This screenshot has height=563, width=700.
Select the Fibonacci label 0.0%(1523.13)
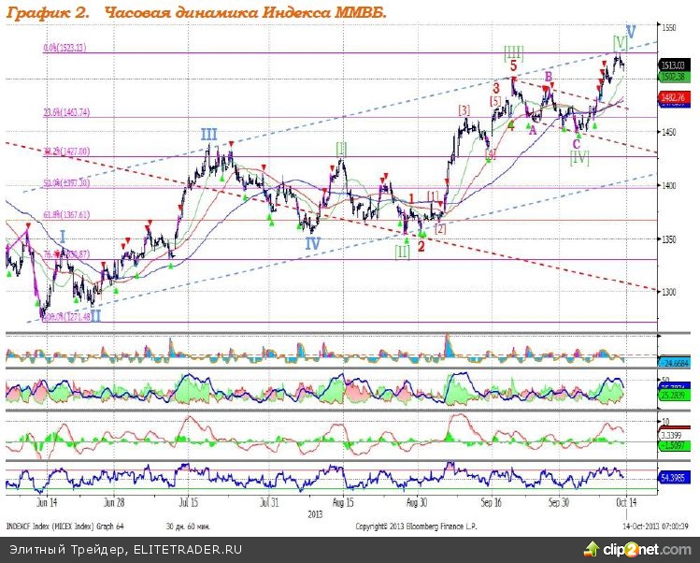(x=64, y=48)
